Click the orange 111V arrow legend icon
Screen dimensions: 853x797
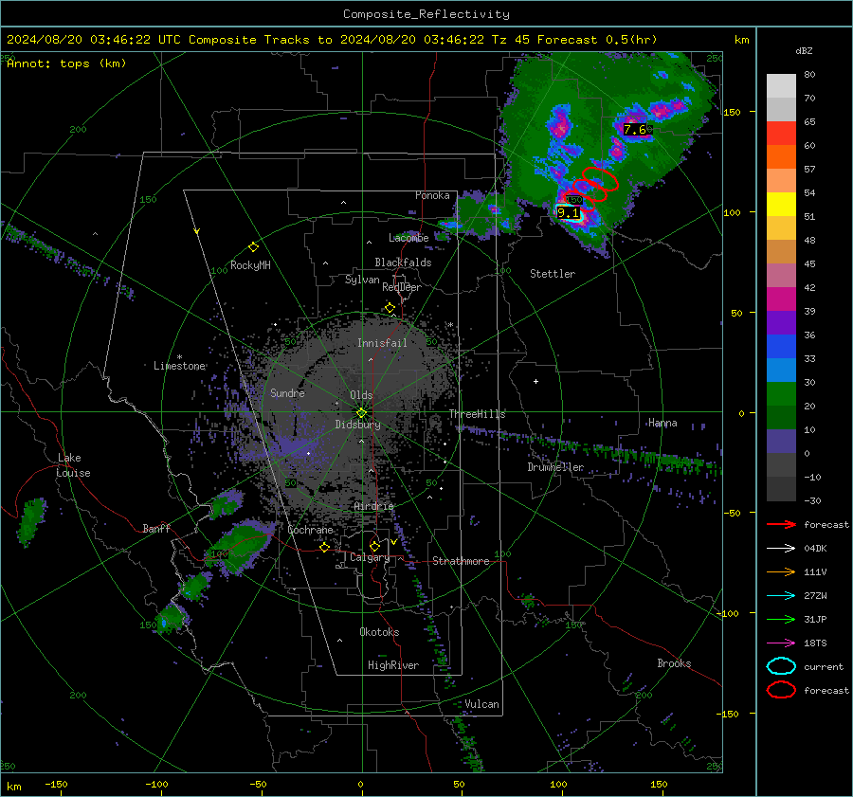tap(781, 571)
